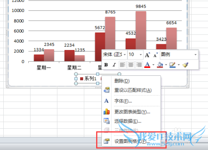Toggle italic formatting in mini toolbar
Image resolution: width=208 pixels, height=150 pixels.
(x=114, y=65)
